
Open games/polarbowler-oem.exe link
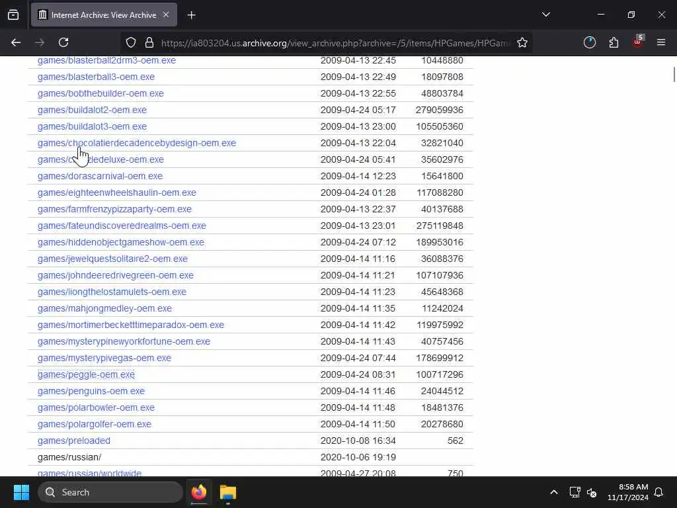(x=96, y=407)
